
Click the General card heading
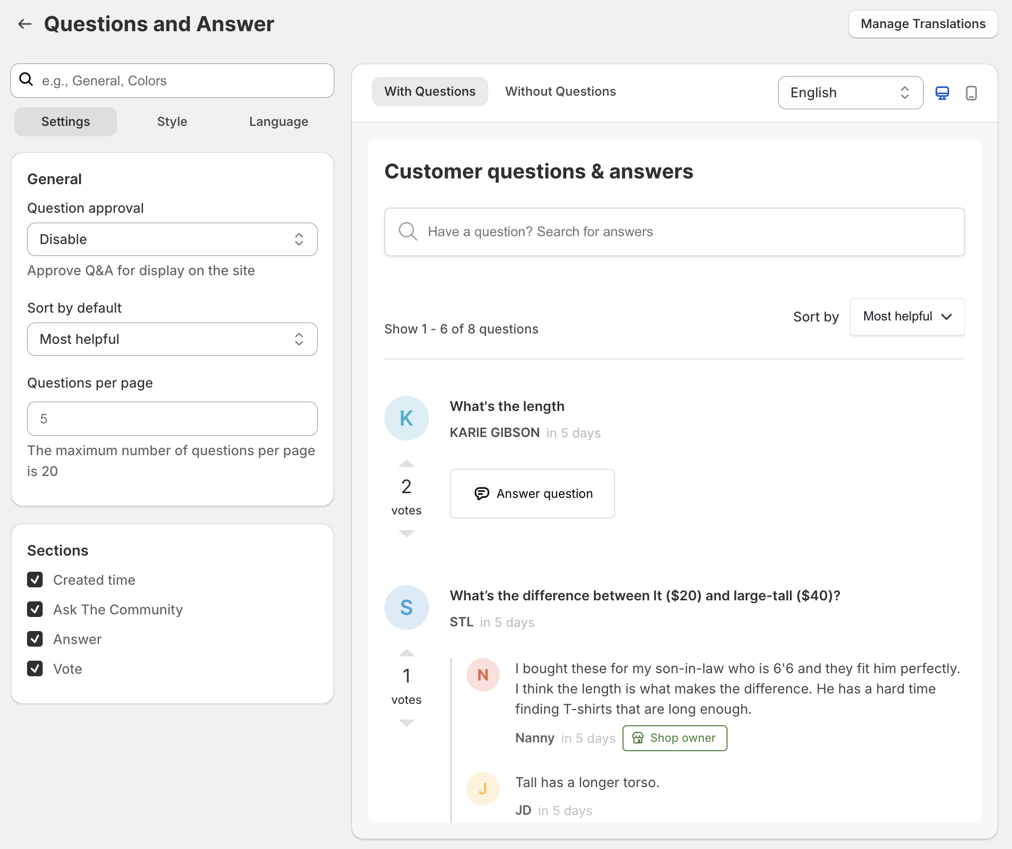point(55,179)
